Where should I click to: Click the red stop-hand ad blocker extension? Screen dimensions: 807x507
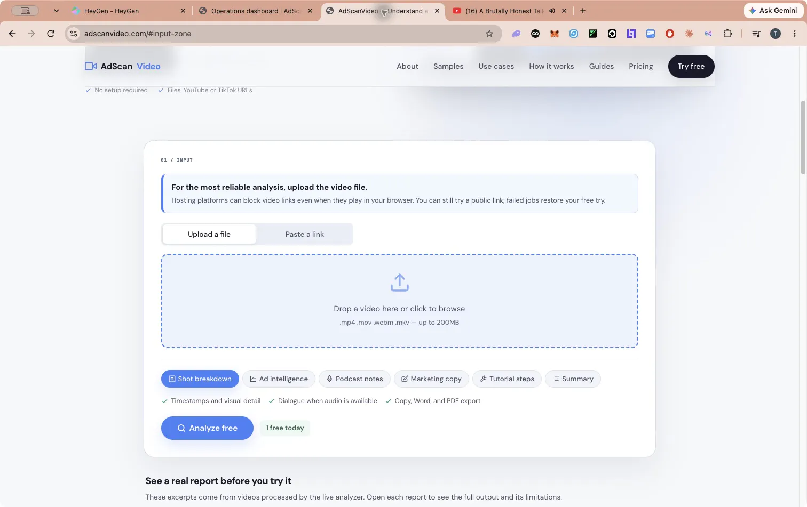coord(670,34)
